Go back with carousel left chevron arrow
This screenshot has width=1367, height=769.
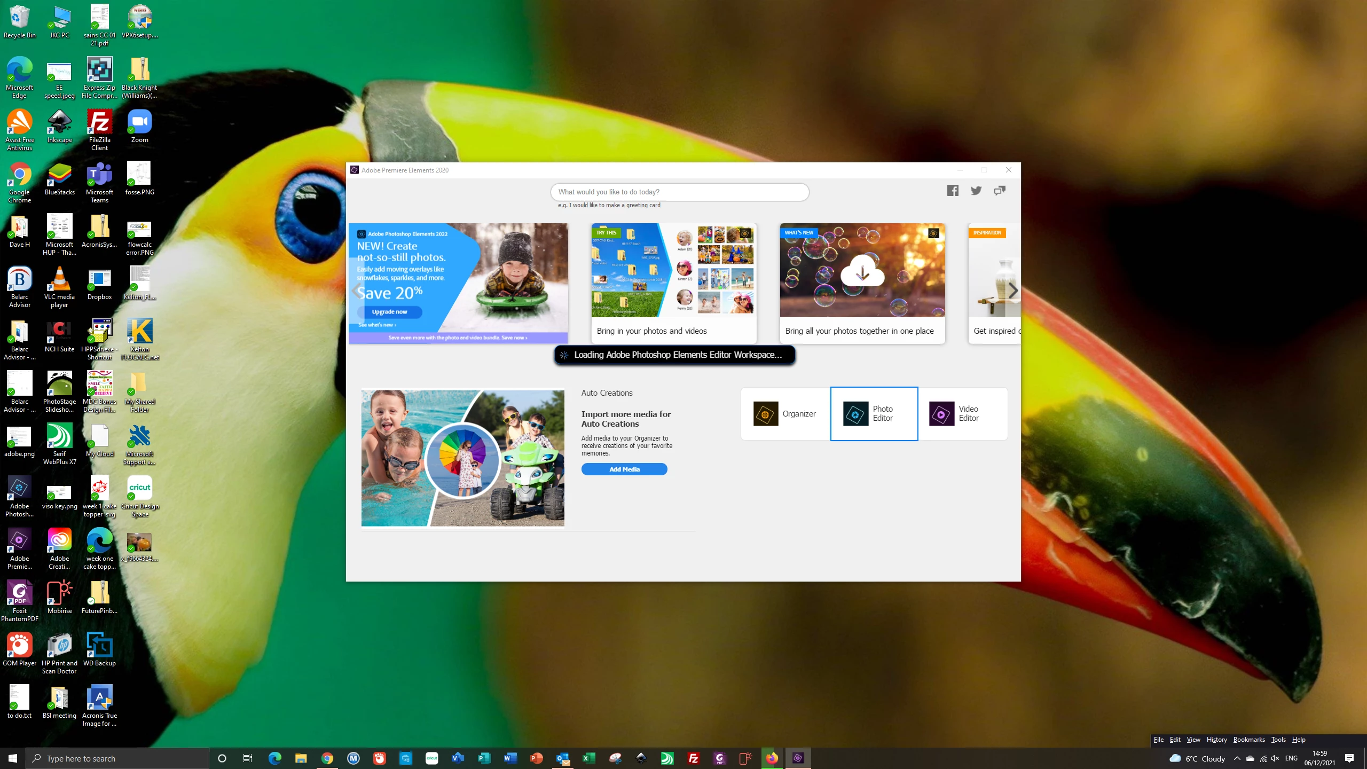[x=357, y=291]
